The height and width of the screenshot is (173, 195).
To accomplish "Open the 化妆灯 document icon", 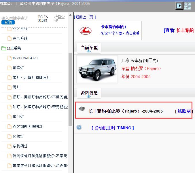I will click(10, 136).
